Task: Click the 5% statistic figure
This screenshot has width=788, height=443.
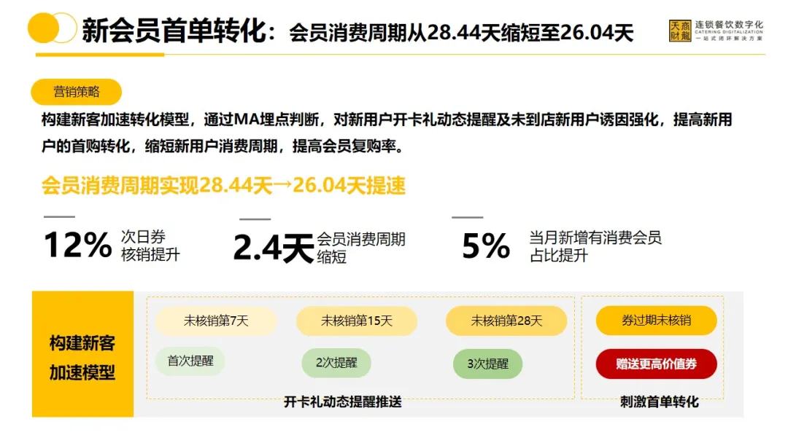Action: click(x=485, y=246)
